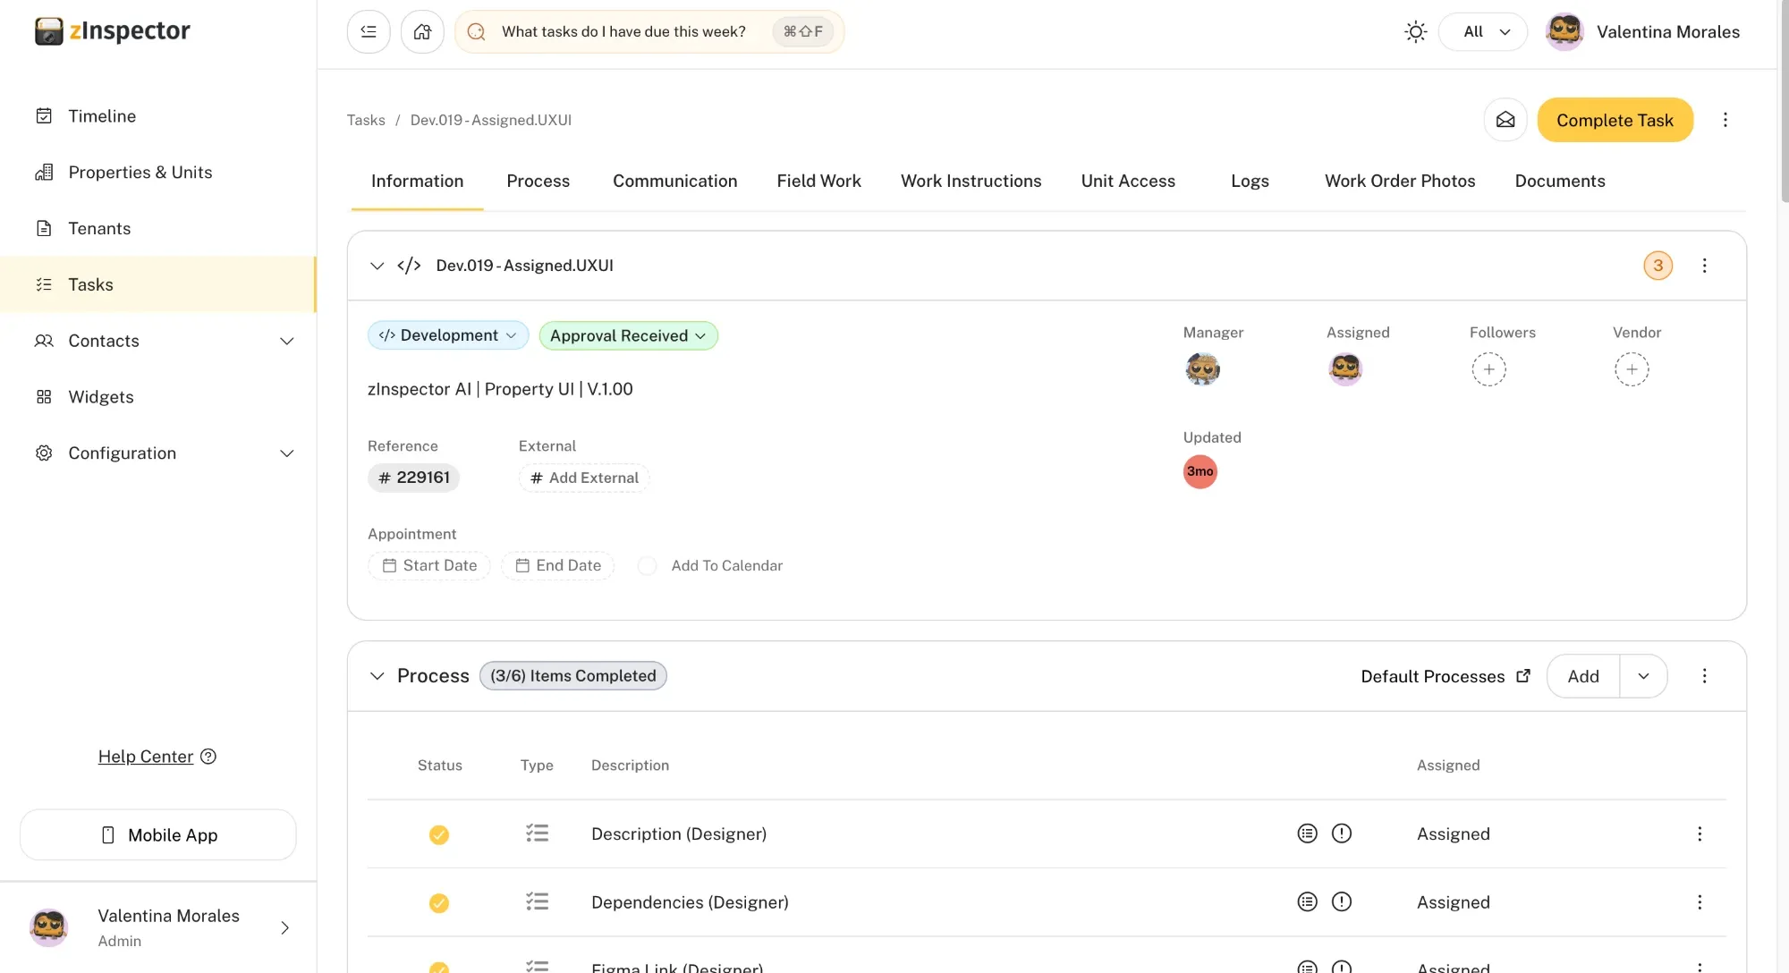Change the Approval Received status dropdown
The image size is (1789, 973).
pos(628,335)
